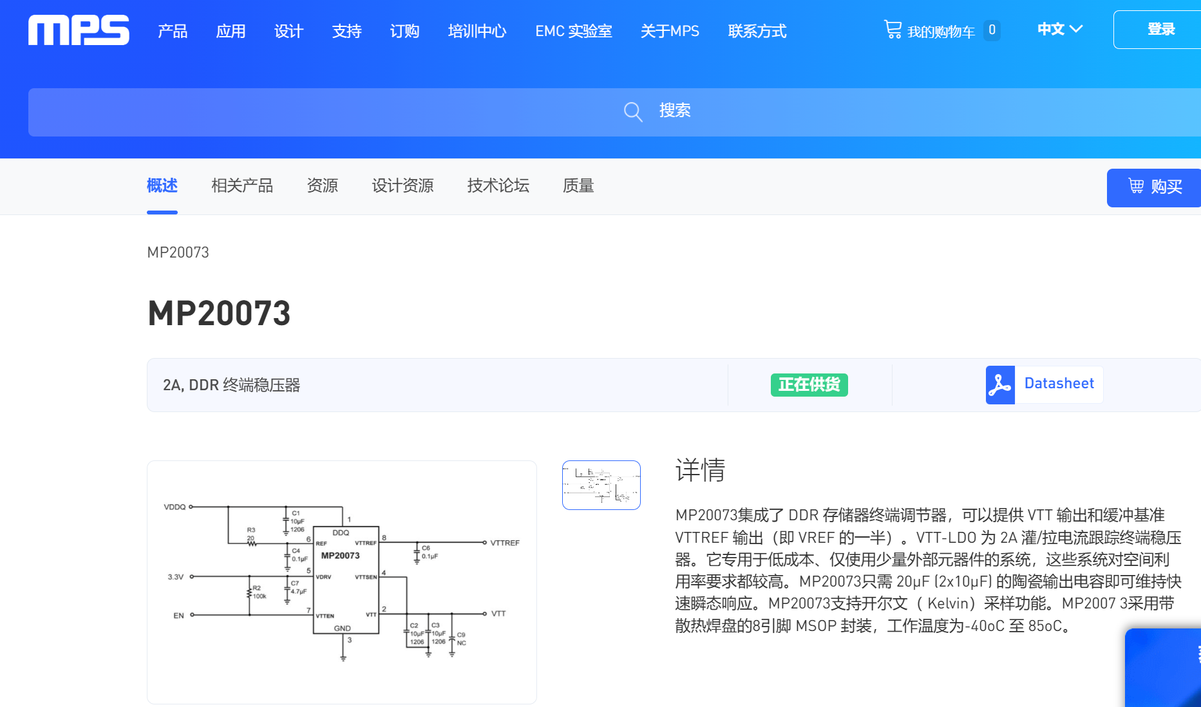Click the large MP20073 circuit schematic

point(342,582)
